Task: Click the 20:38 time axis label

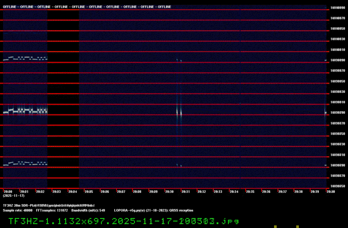Action: (x=299, y=192)
